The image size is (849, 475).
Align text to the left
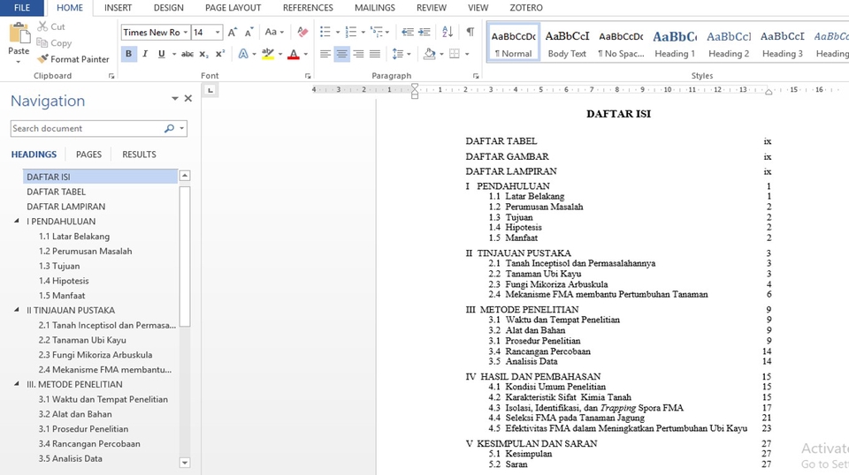[325, 54]
